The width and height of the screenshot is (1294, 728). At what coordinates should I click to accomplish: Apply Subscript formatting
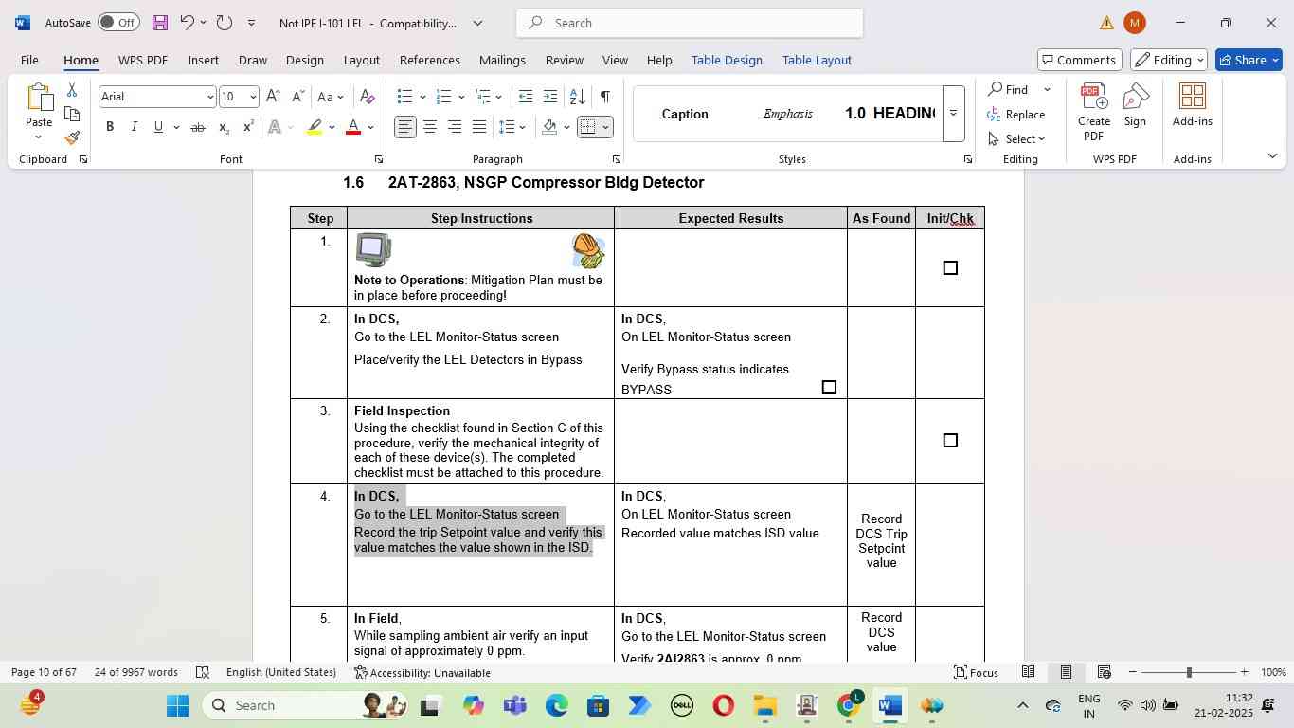[x=224, y=127]
